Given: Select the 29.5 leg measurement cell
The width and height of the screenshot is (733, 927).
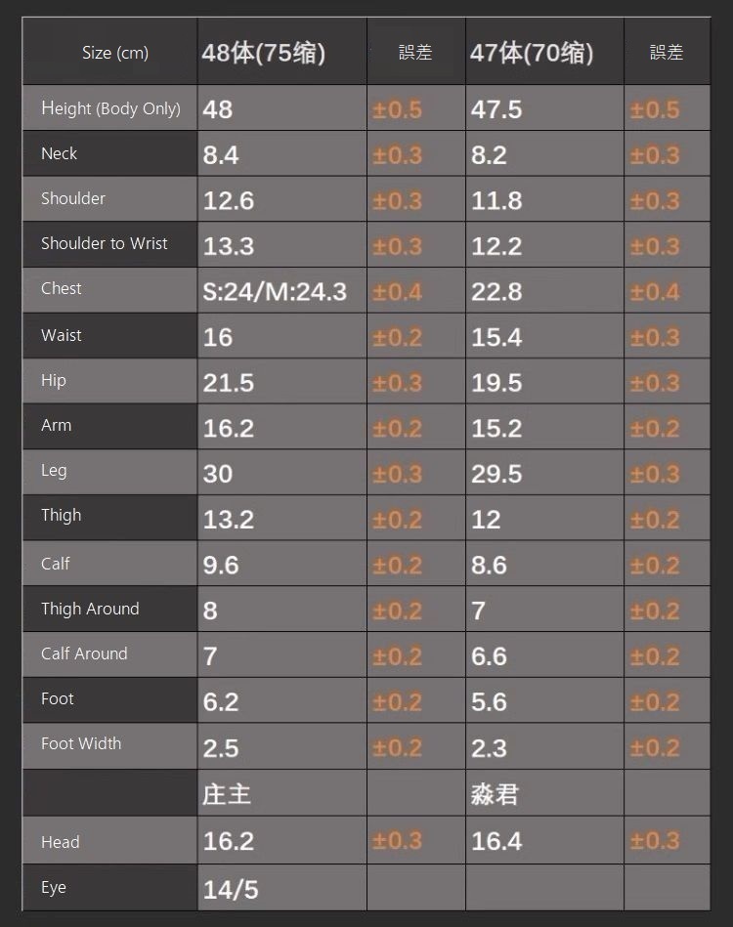Looking at the screenshot, I should [x=496, y=474].
